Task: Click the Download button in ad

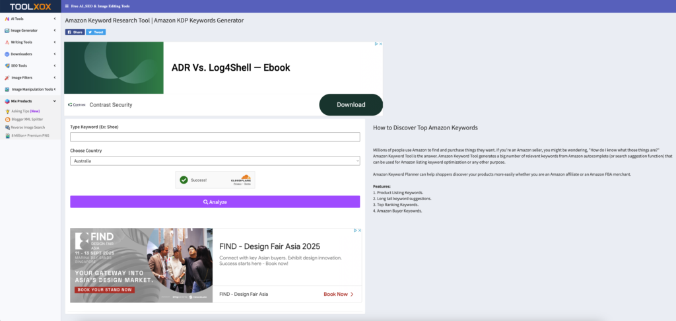Action: coord(351,105)
